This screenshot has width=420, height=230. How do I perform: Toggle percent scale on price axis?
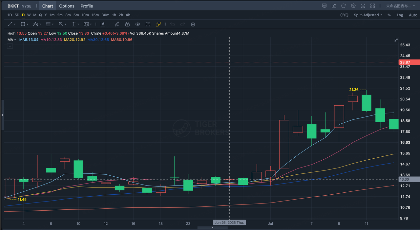pos(389,15)
